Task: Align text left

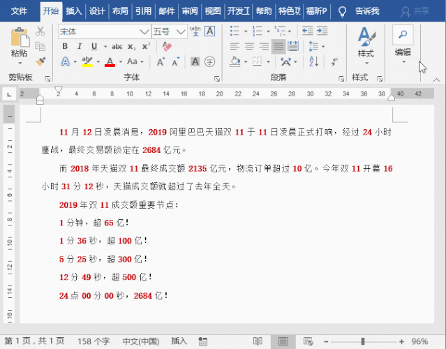Action: [x=235, y=46]
